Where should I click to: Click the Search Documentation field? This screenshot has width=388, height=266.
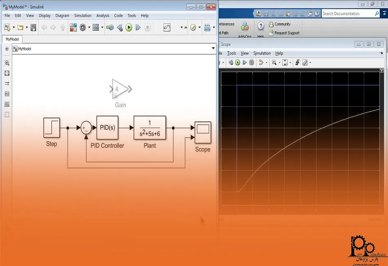click(347, 14)
